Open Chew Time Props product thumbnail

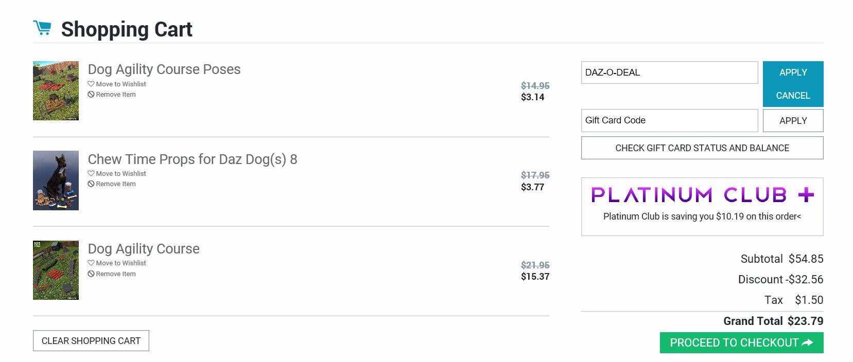point(56,180)
